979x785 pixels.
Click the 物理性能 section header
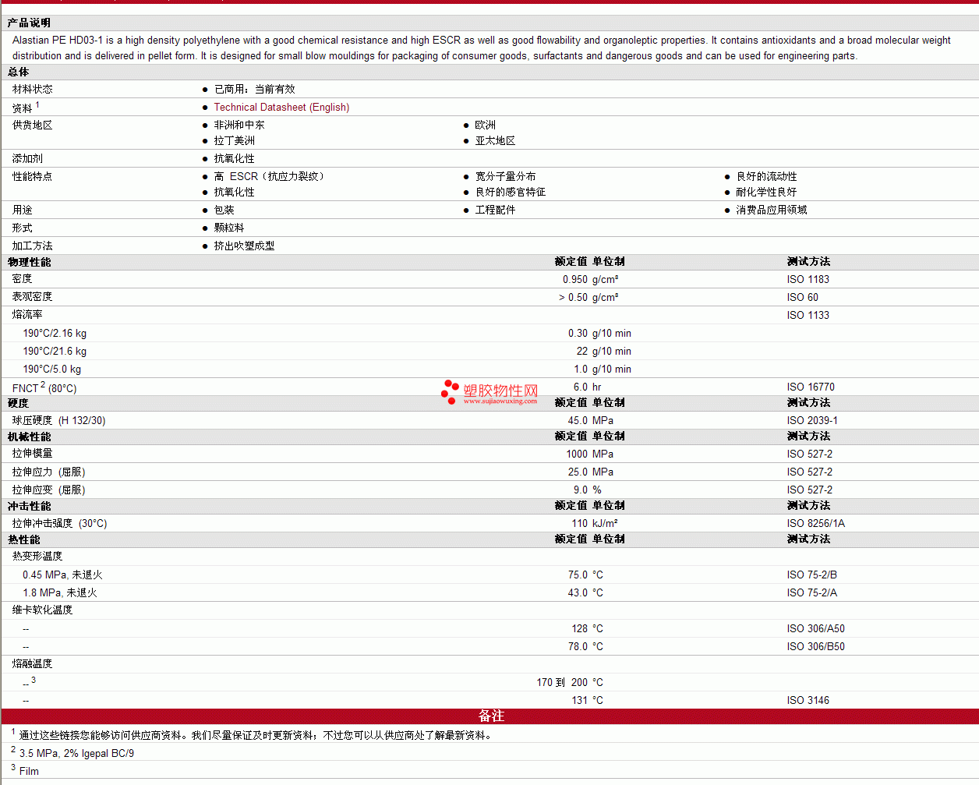(30, 263)
